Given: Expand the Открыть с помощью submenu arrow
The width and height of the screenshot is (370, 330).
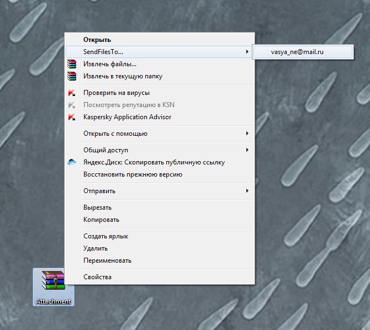Looking at the screenshot, I should click(247, 134).
